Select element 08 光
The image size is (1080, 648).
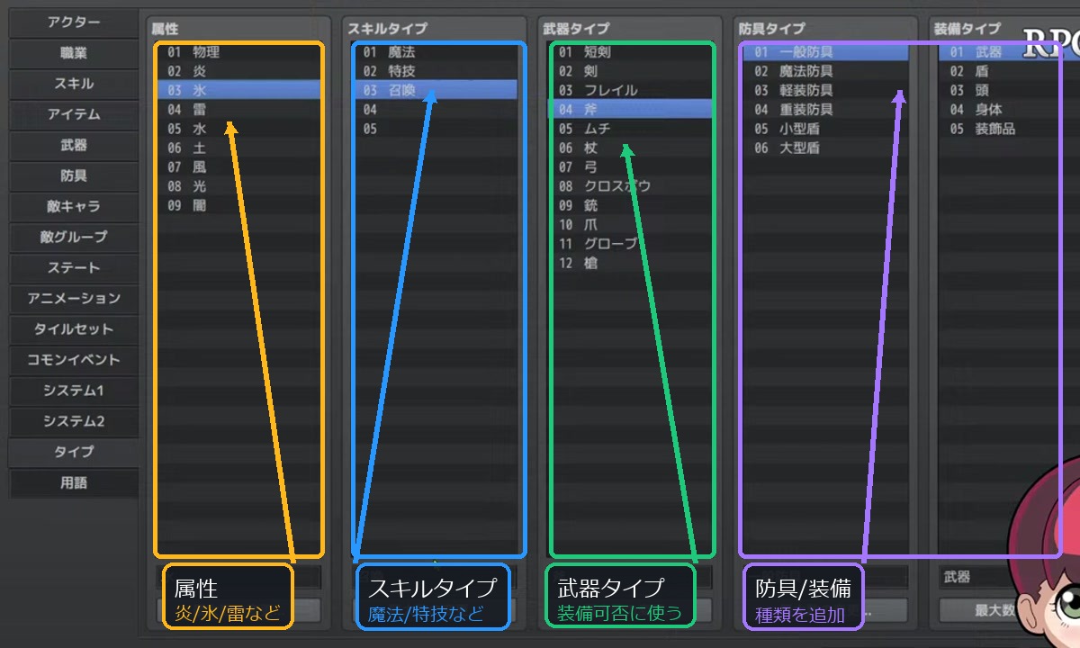point(238,186)
